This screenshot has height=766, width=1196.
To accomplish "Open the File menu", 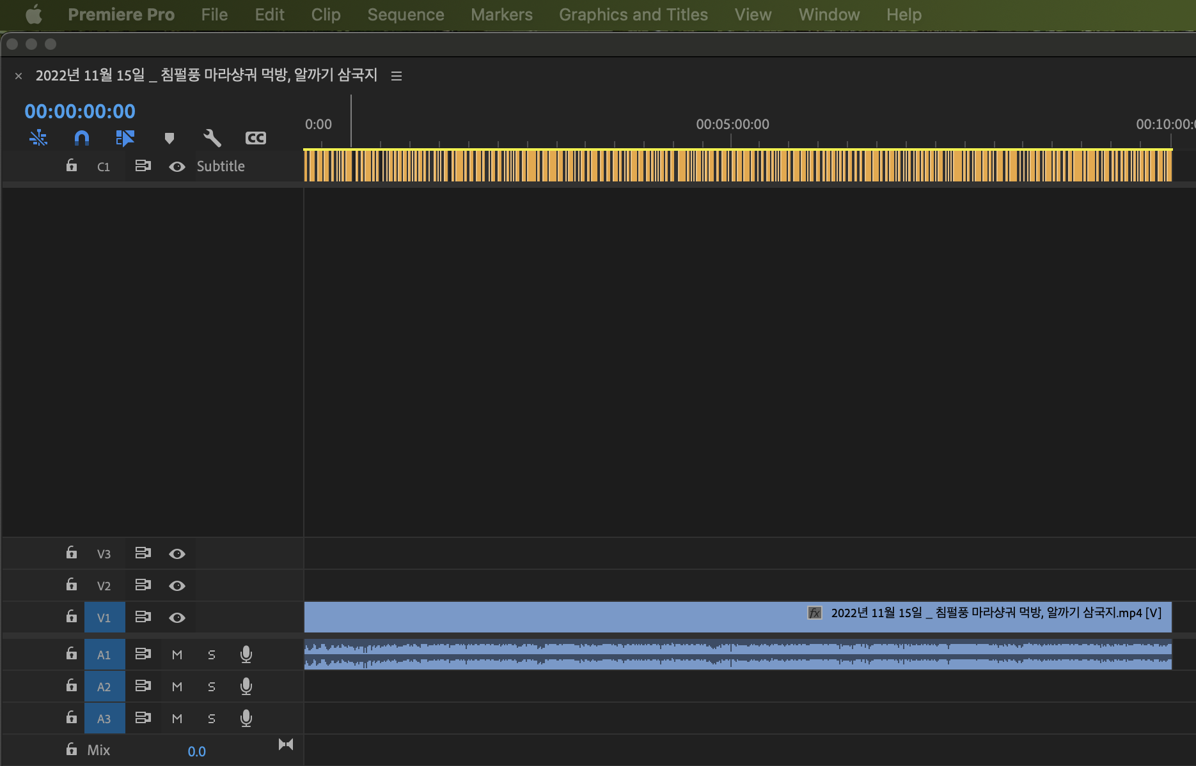I will [x=214, y=14].
